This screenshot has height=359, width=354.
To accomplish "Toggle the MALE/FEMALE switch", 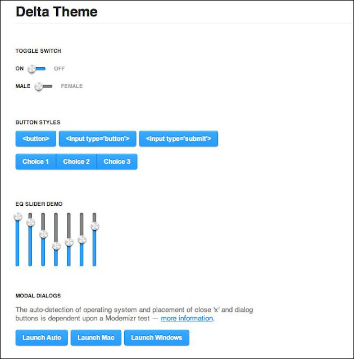I will (43, 86).
